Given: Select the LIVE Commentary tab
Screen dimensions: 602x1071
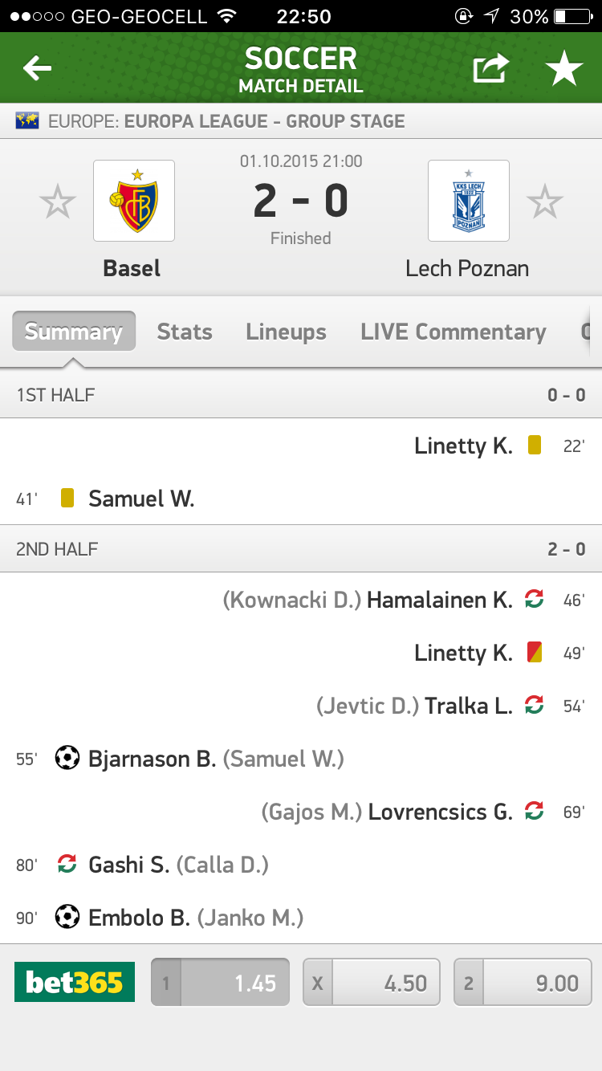Looking at the screenshot, I should click(454, 332).
